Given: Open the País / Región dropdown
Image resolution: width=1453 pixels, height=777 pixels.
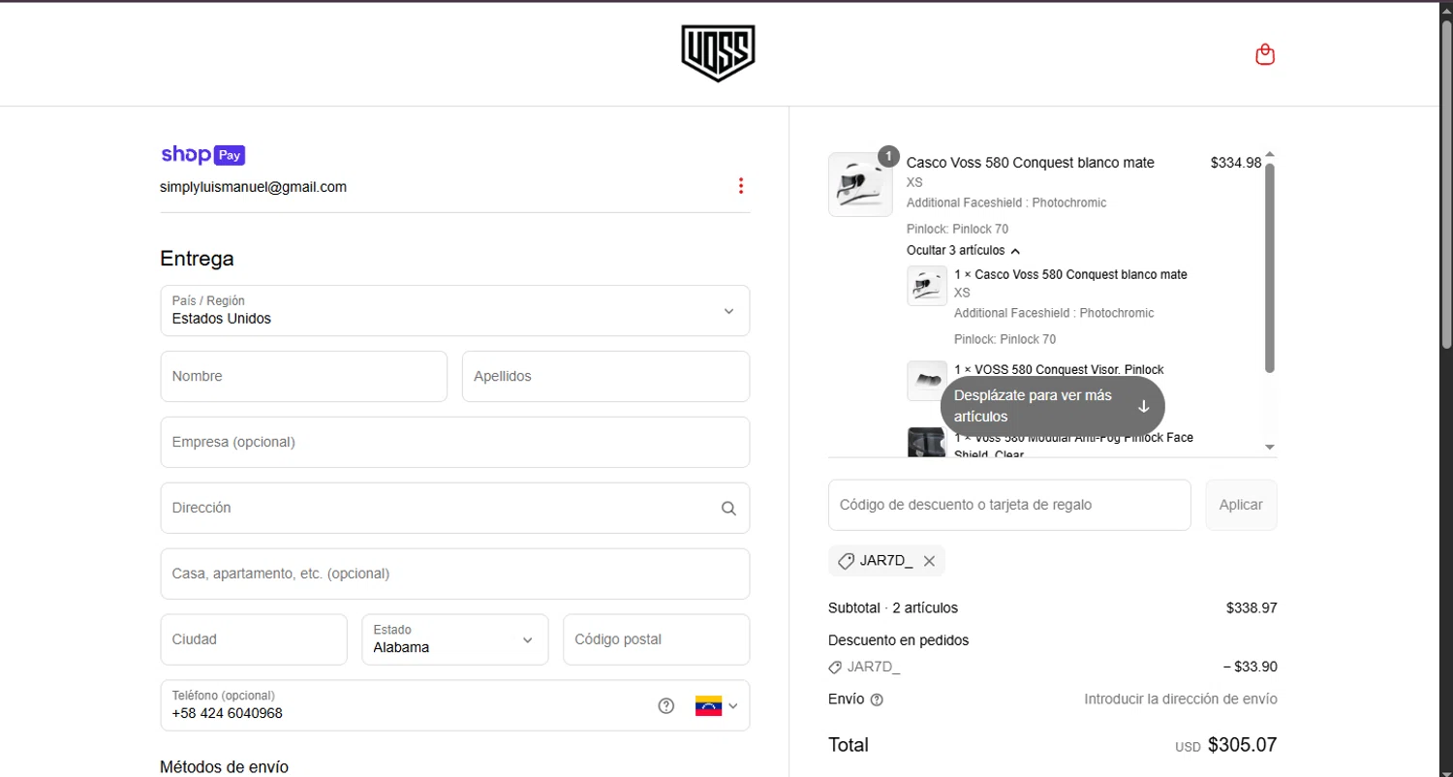Looking at the screenshot, I should coord(455,310).
